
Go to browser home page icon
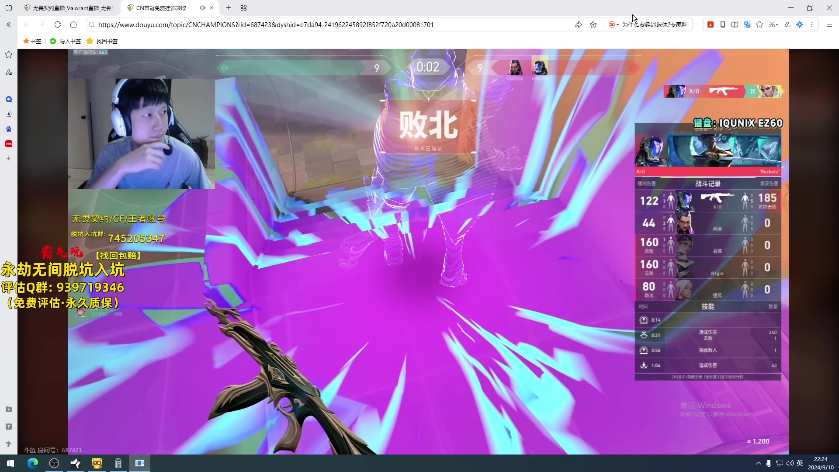click(x=73, y=24)
